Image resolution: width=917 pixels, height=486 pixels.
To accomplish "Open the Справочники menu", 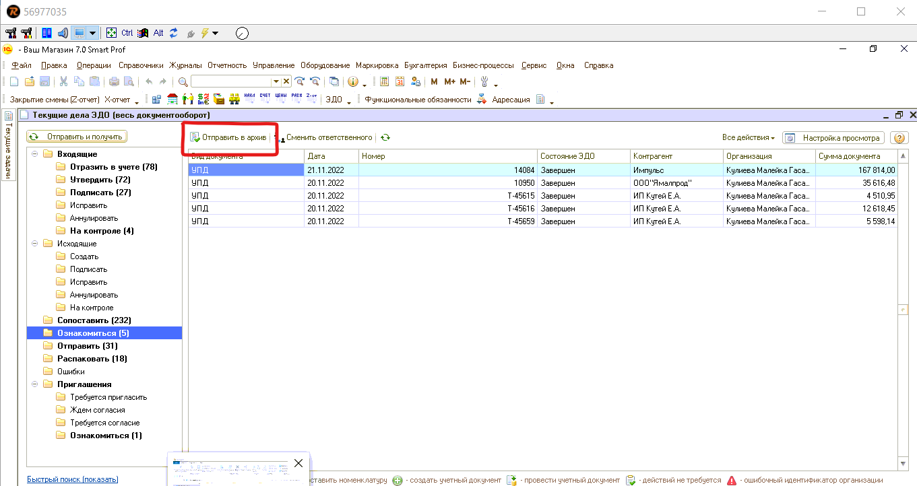I will click(141, 65).
